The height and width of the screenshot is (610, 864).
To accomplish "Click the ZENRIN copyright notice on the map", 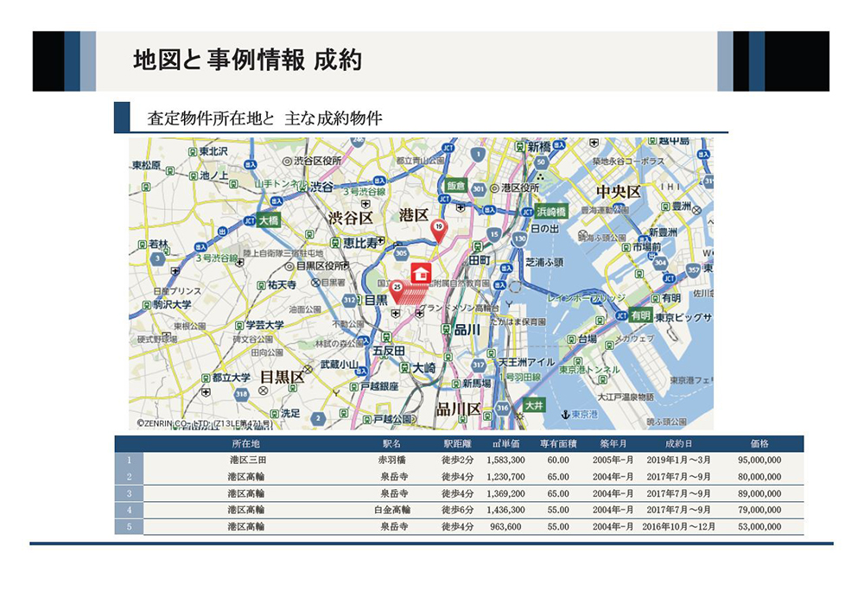I will tap(205, 423).
